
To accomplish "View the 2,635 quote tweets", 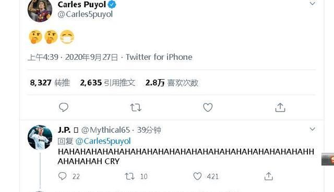I will click(x=108, y=83).
